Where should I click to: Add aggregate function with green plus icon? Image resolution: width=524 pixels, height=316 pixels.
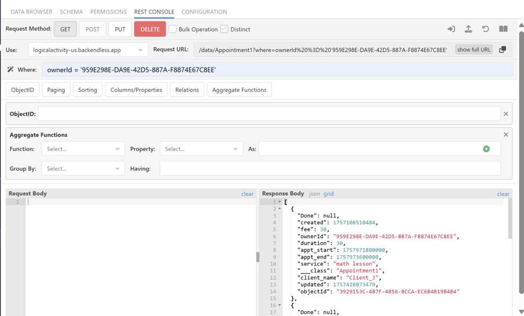(x=486, y=149)
